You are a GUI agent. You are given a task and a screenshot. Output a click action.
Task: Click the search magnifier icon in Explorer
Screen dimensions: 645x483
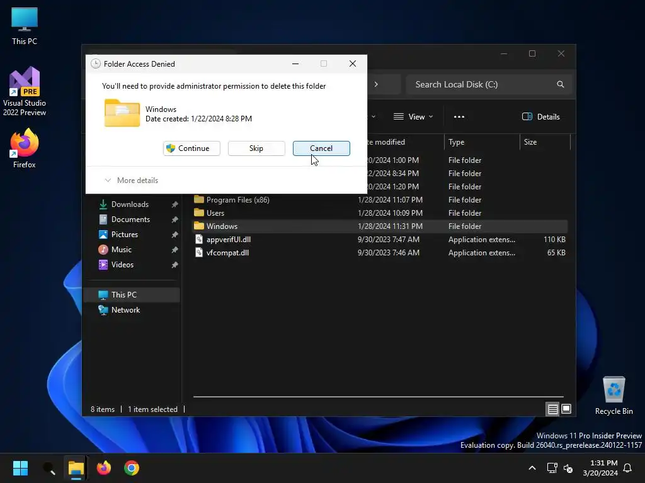coord(560,84)
